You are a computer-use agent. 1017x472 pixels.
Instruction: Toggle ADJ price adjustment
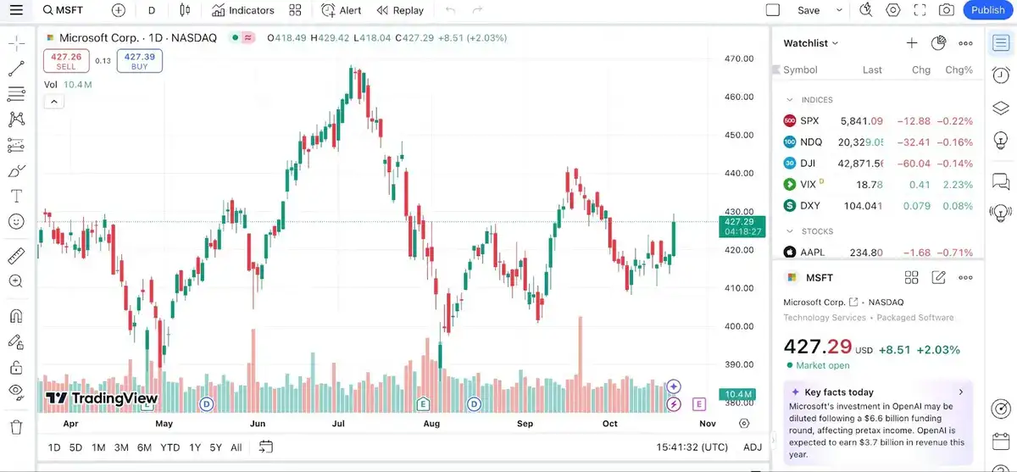752,447
